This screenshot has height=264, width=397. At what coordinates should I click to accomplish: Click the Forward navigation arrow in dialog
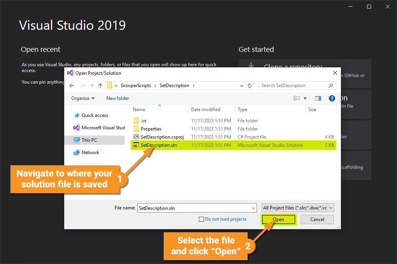tap(83, 86)
